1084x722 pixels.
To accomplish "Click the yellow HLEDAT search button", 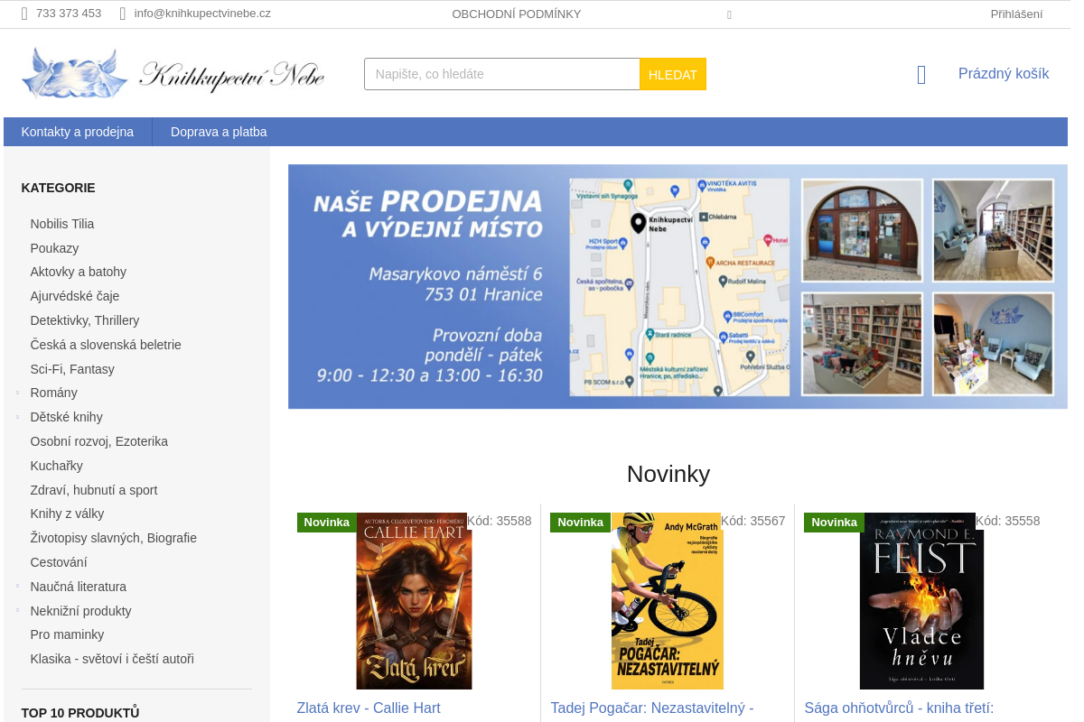I will tap(673, 74).
